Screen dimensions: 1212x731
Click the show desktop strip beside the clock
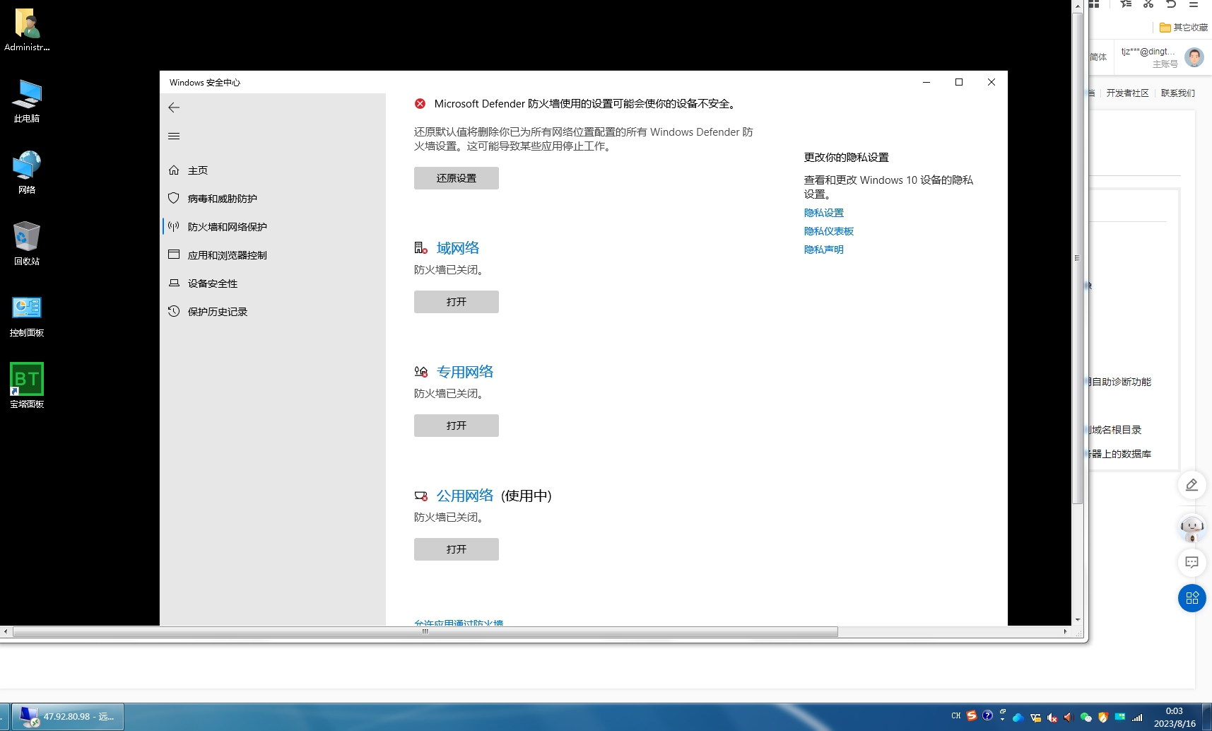tap(1207, 717)
